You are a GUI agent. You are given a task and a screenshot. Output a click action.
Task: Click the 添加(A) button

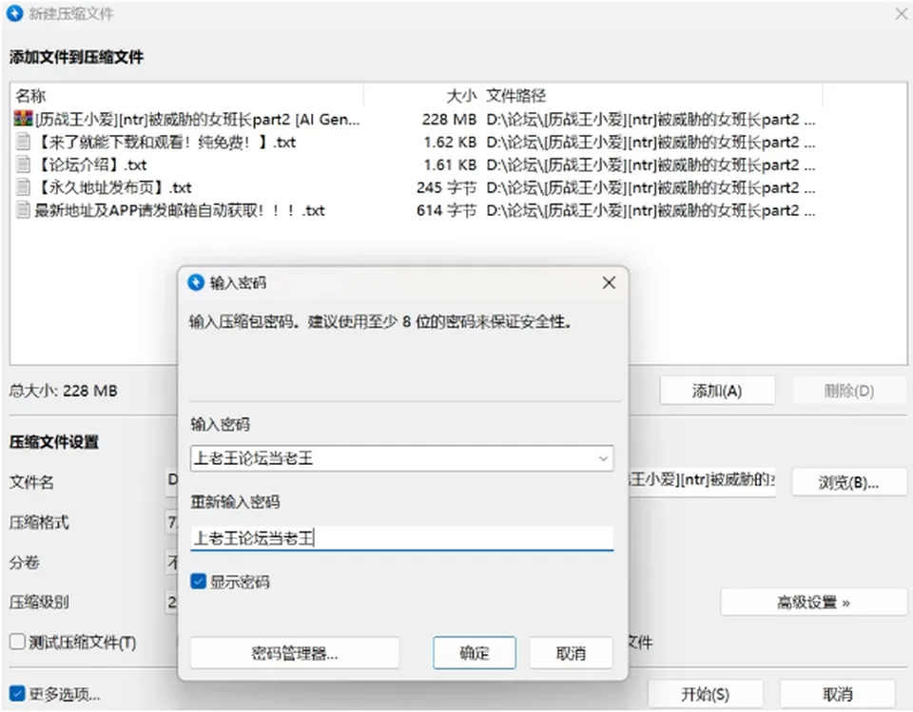tap(717, 391)
